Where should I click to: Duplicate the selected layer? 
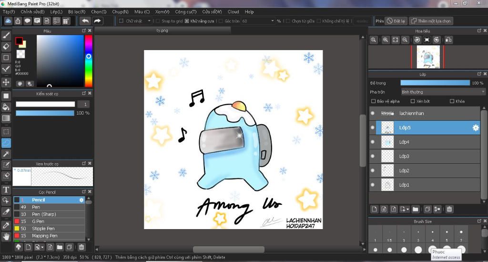pyautogui.click(x=427, y=209)
